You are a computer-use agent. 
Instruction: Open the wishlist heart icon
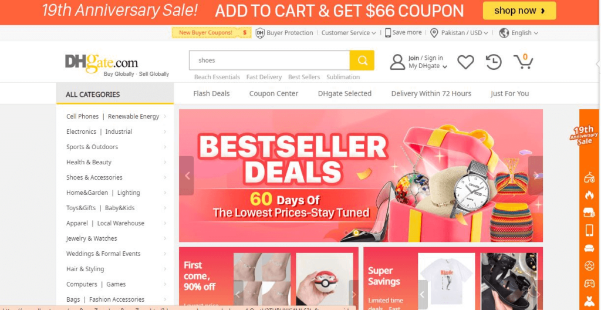(x=465, y=62)
